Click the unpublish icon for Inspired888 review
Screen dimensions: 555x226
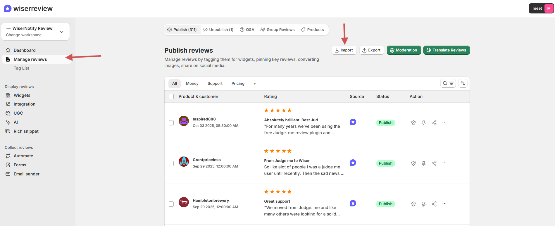point(413,123)
